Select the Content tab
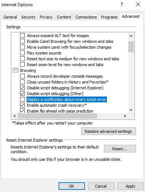The image size is (145, 192). pos(64,17)
